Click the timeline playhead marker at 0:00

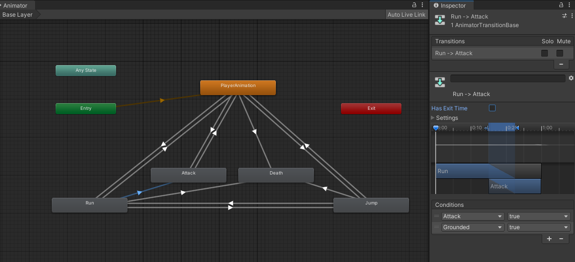pos(436,128)
